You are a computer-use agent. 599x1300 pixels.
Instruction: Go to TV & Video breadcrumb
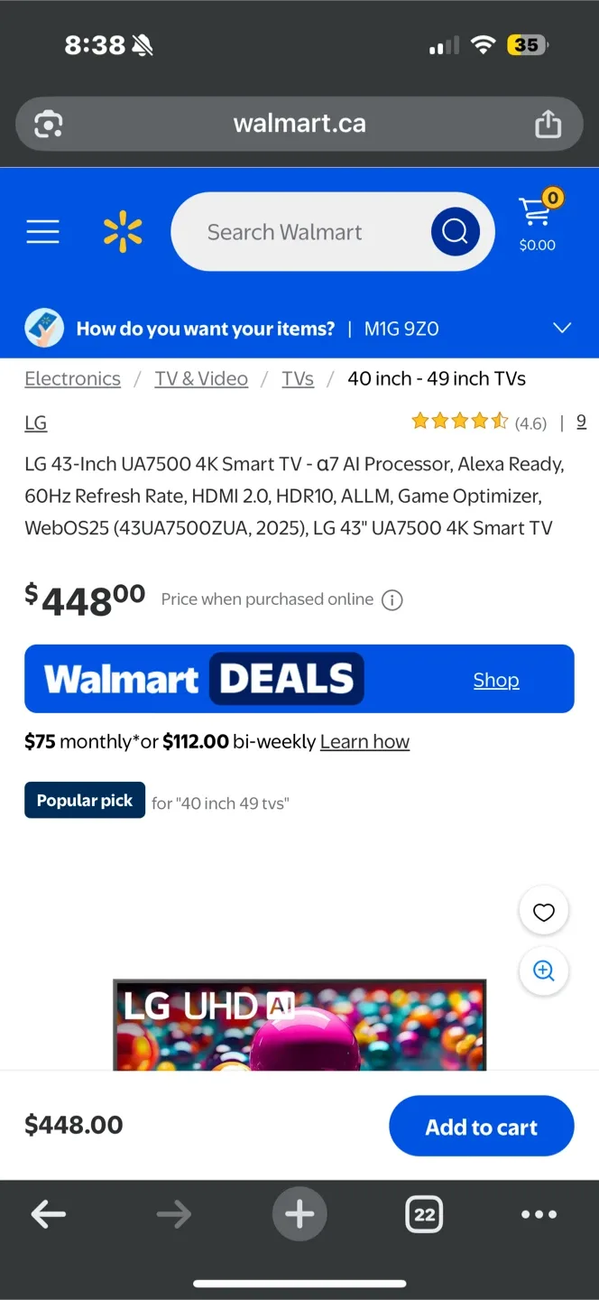pyautogui.click(x=201, y=379)
